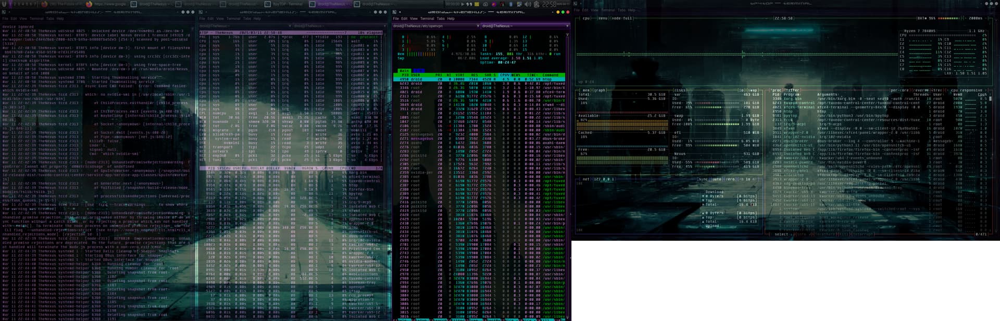
Task: Close the droid@TheNexus:~ tab in htop window
Action: (567, 25)
